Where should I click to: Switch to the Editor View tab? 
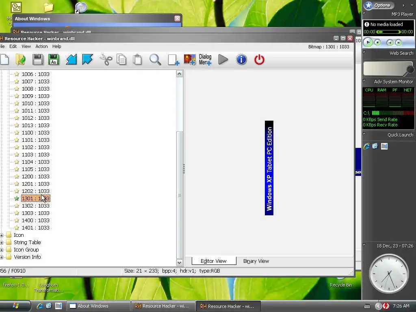tap(214, 261)
